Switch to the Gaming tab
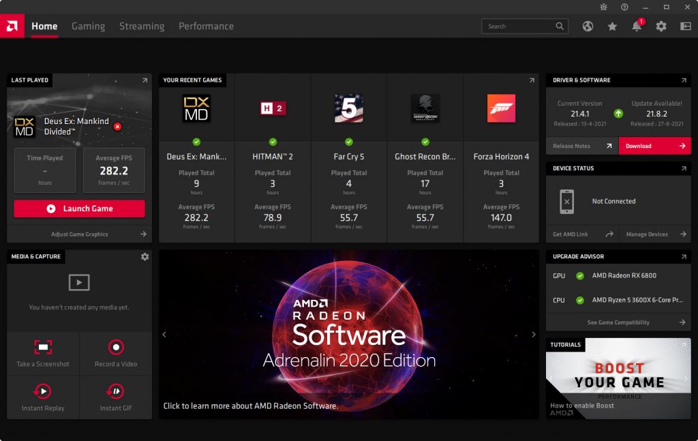 pos(89,26)
